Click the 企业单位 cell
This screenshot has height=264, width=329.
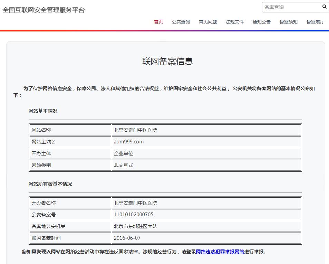coord(206,153)
